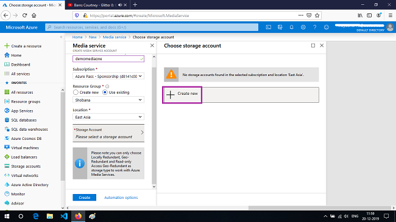
Task: Maximize the Choose storage account blade
Action: pyautogui.click(x=313, y=46)
